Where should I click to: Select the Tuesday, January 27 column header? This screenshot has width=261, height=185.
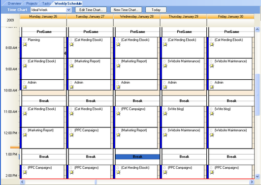coord(90,16)
